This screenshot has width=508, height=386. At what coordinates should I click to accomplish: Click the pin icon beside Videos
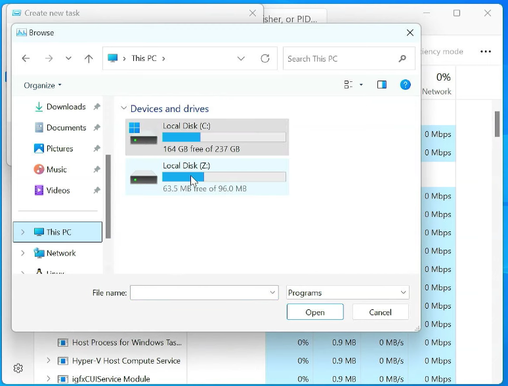96,190
